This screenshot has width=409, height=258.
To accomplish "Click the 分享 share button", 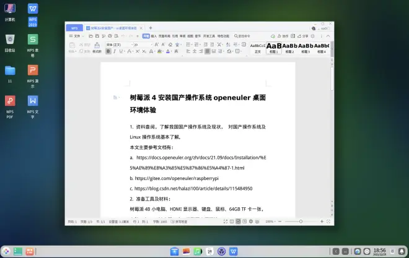I will [x=302, y=36].
